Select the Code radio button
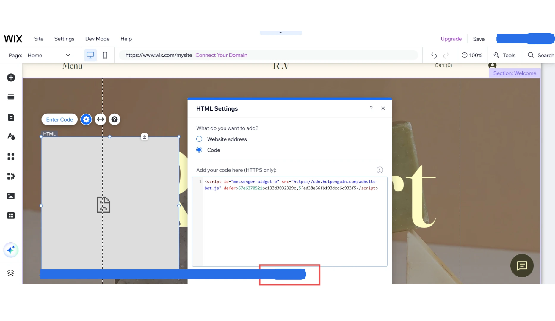Image resolution: width=555 pixels, height=321 pixels. click(199, 150)
